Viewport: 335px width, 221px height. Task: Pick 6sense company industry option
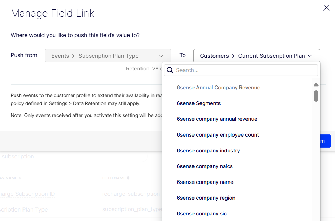pyautogui.click(x=209, y=151)
